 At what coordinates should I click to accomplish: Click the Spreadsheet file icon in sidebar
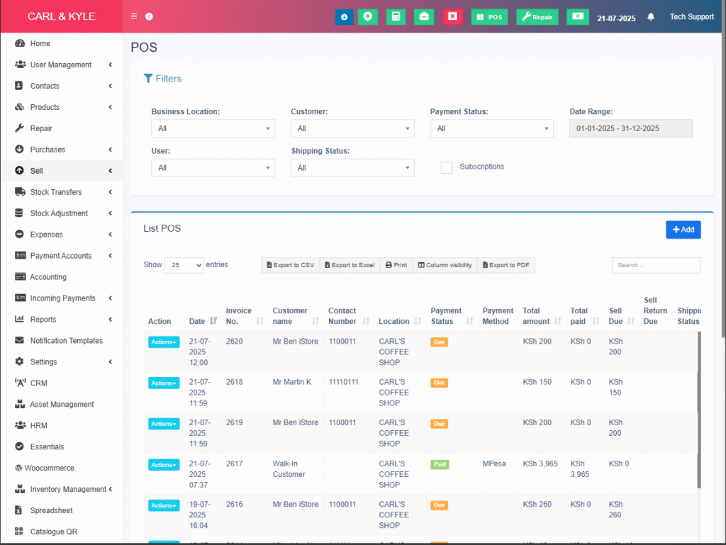[x=18, y=510]
